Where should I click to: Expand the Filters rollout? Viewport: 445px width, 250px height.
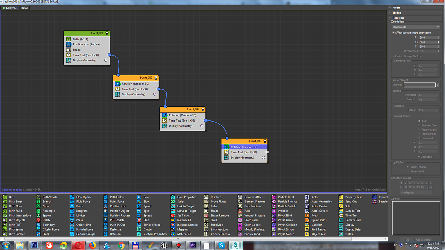coord(396,8)
